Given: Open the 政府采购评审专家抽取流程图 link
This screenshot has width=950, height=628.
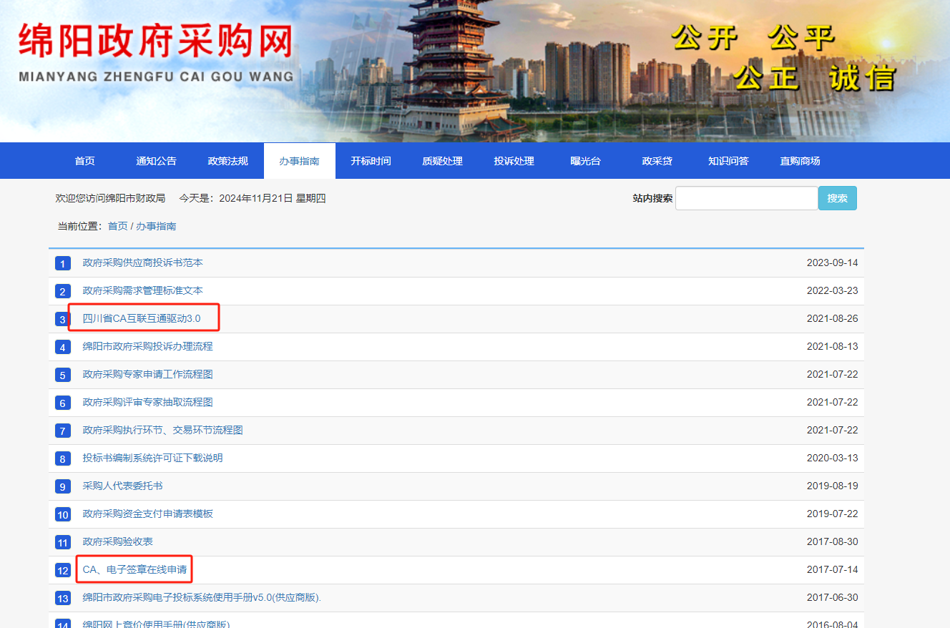Looking at the screenshot, I should click(x=147, y=402).
